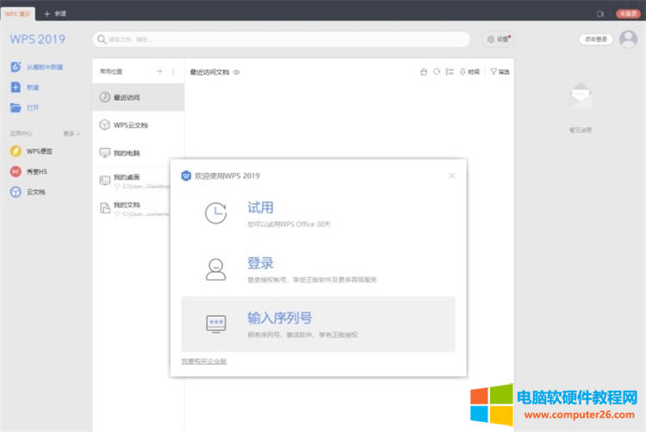
Task: Click the clock icon beside 试用
Action: (x=216, y=213)
